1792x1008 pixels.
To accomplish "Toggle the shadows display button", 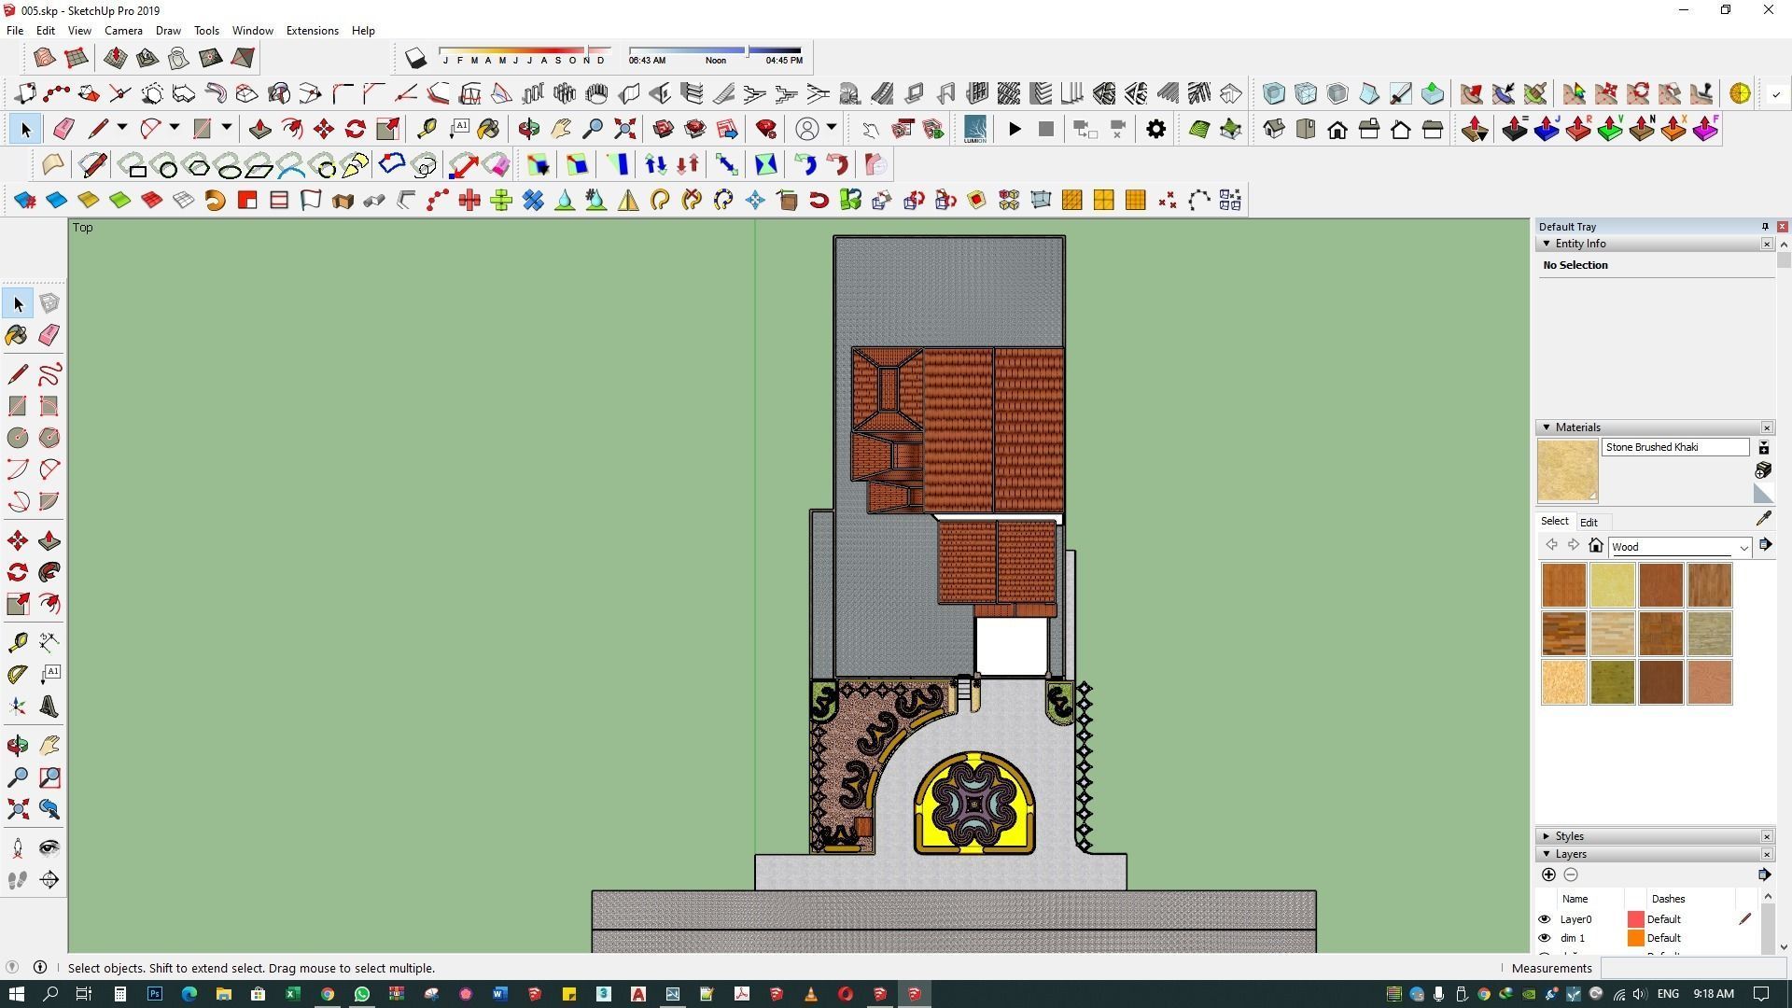I will point(415,59).
